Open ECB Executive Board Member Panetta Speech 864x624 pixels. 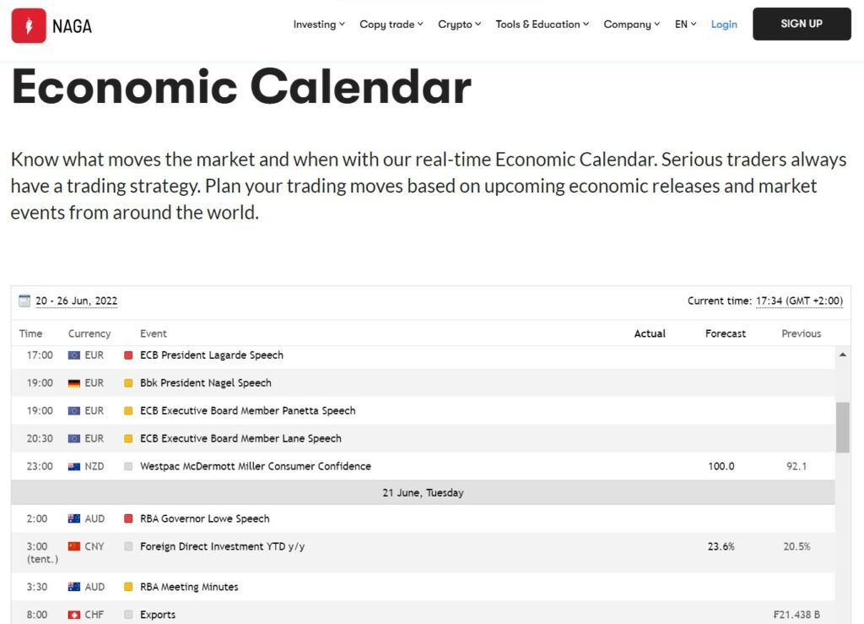click(x=247, y=410)
